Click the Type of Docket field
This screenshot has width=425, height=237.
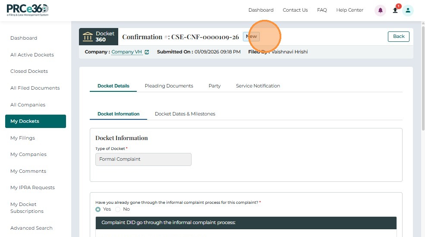coord(143,159)
